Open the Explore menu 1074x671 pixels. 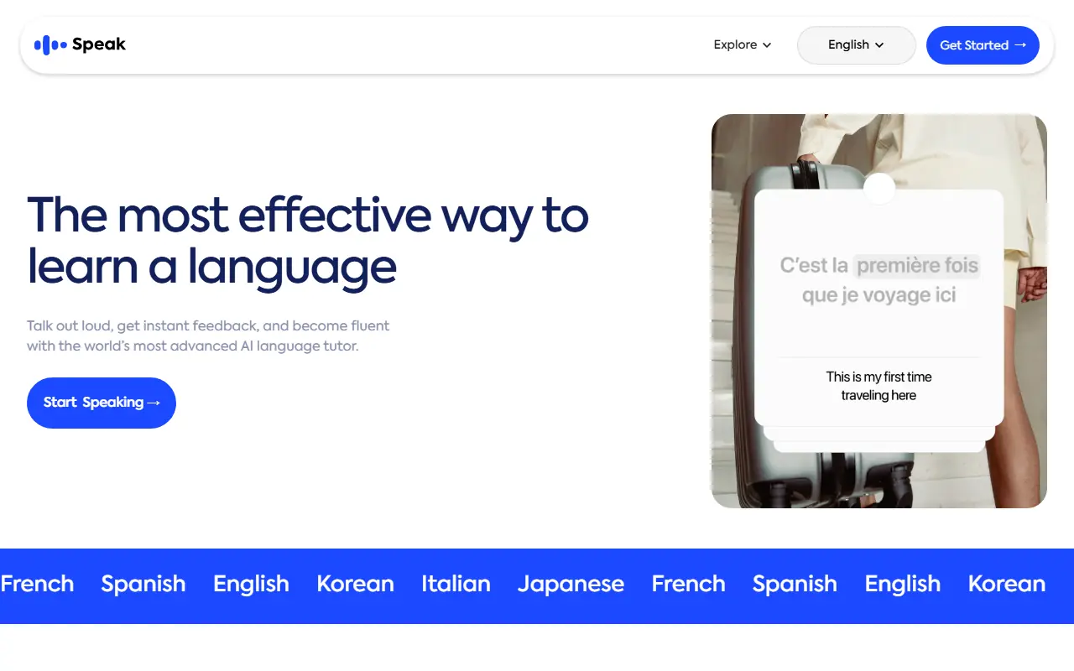(734, 45)
